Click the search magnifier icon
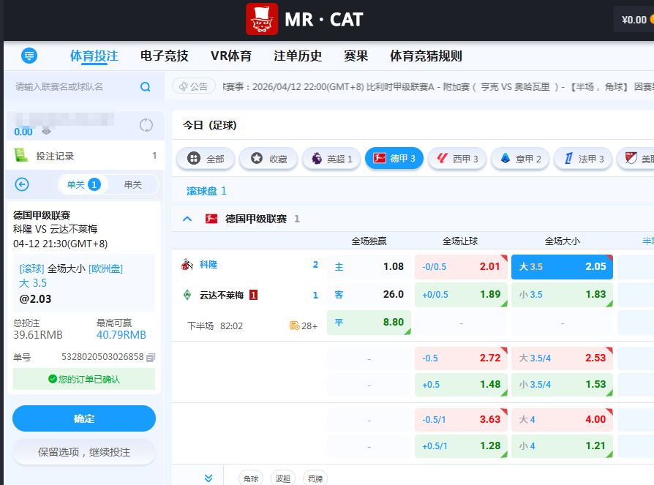 click(x=146, y=87)
